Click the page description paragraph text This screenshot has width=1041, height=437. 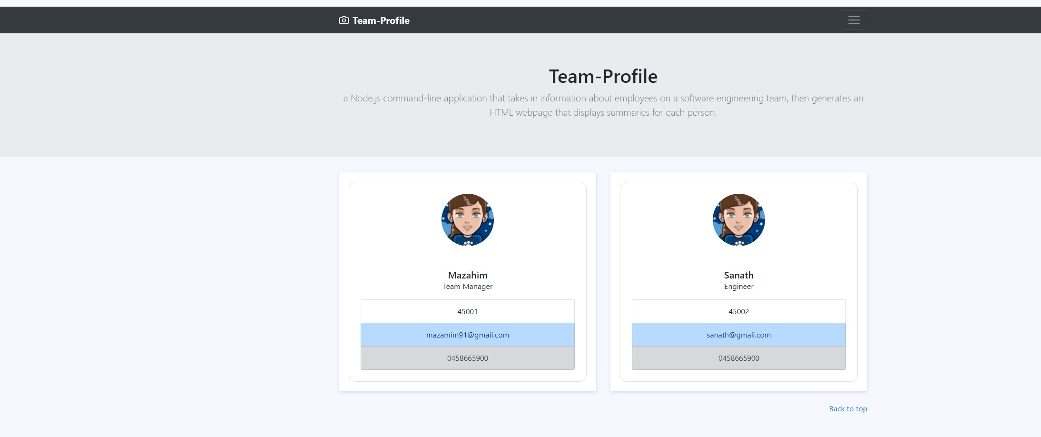click(602, 106)
